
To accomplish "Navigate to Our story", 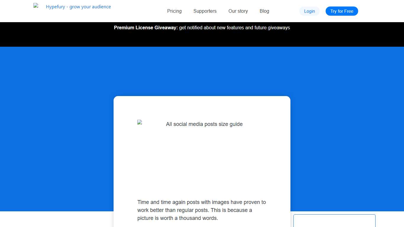I will coord(238,11).
